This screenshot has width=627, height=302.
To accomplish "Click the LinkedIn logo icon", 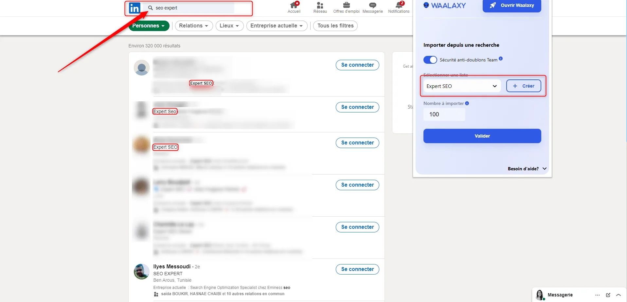I will pyautogui.click(x=134, y=8).
